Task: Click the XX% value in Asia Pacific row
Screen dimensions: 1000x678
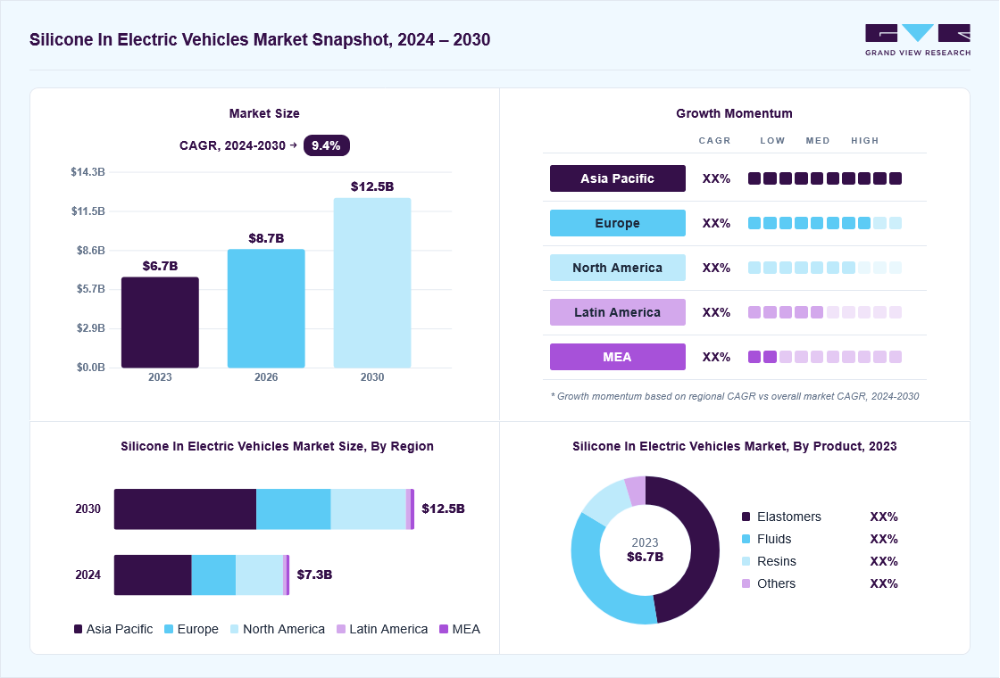Action: click(x=716, y=178)
